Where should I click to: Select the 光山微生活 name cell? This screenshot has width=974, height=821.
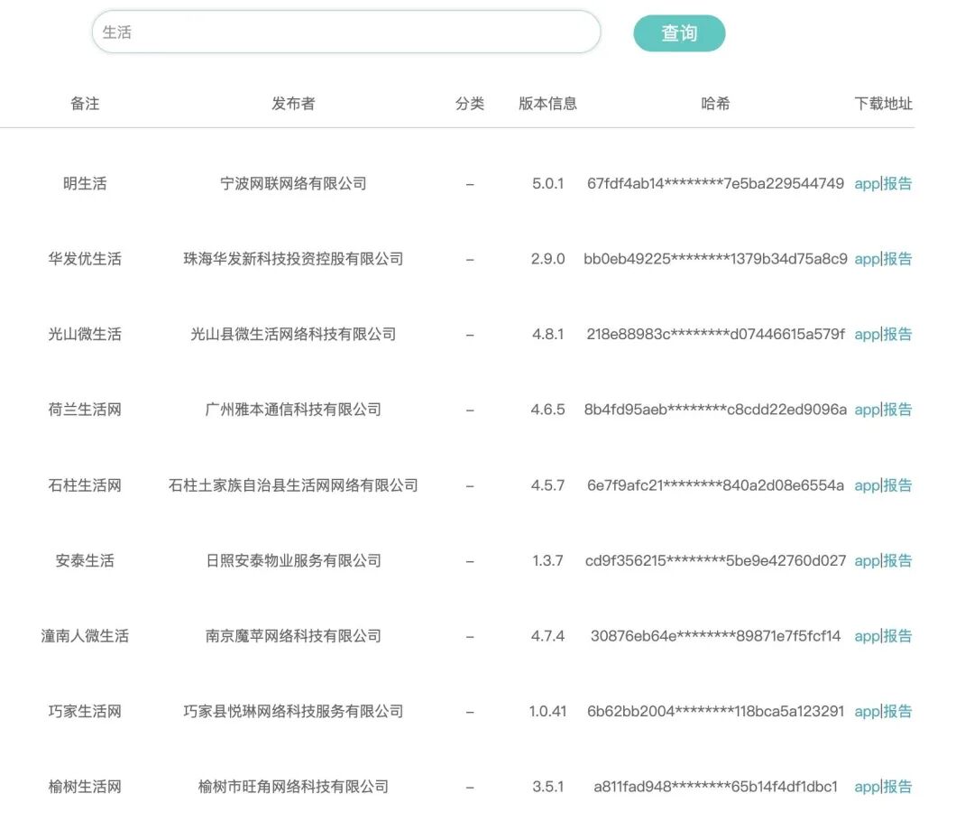click(85, 335)
